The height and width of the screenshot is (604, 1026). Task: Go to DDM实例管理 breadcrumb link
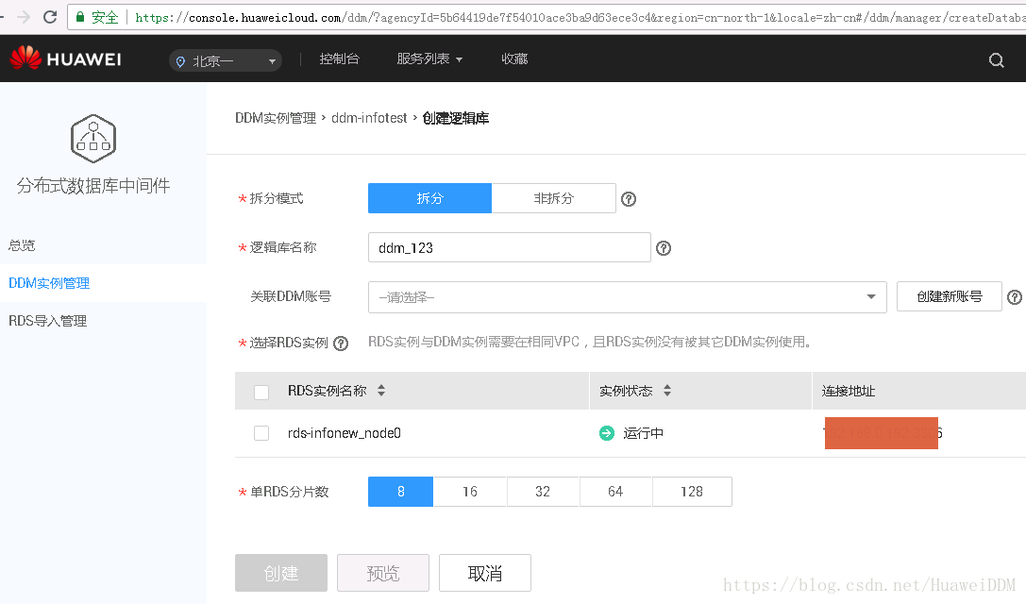pos(276,119)
